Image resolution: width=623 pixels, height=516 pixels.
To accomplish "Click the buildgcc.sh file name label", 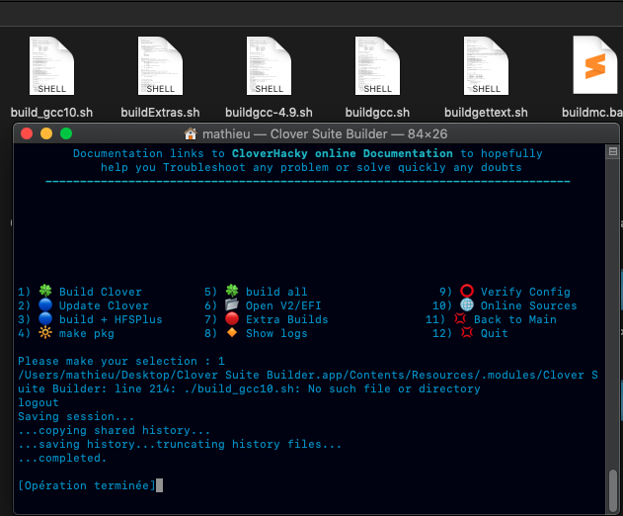I will click(x=377, y=113).
